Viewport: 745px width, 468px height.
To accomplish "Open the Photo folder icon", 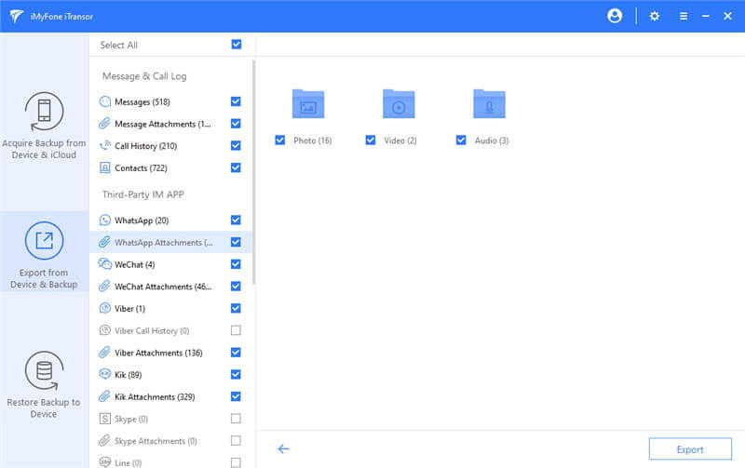I will coord(308,104).
